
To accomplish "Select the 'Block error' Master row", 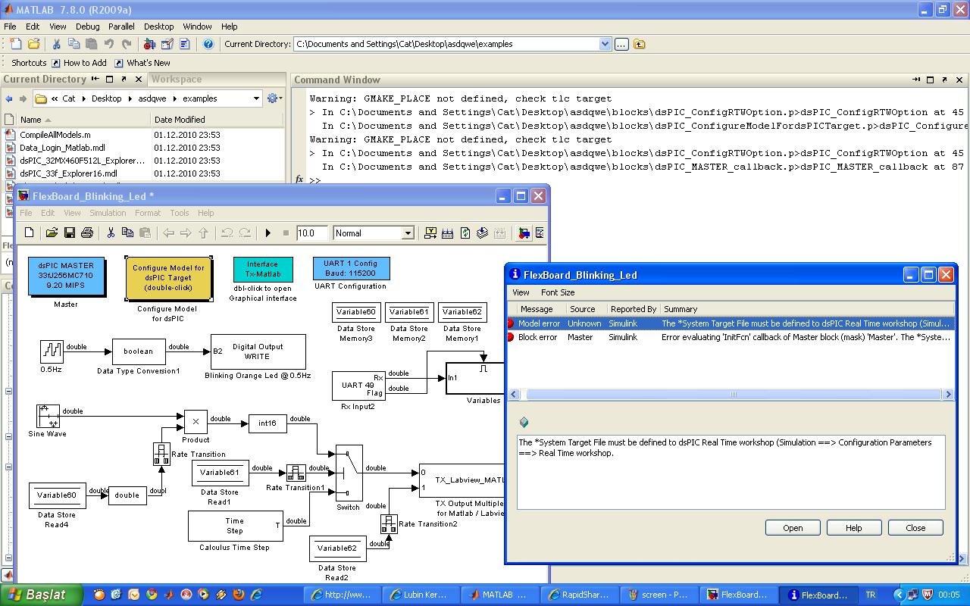I will (x=731, y=337).
